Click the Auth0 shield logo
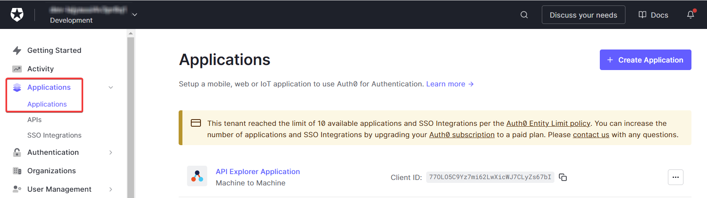This screenshot has width=707, height=198. click(17, 15)
